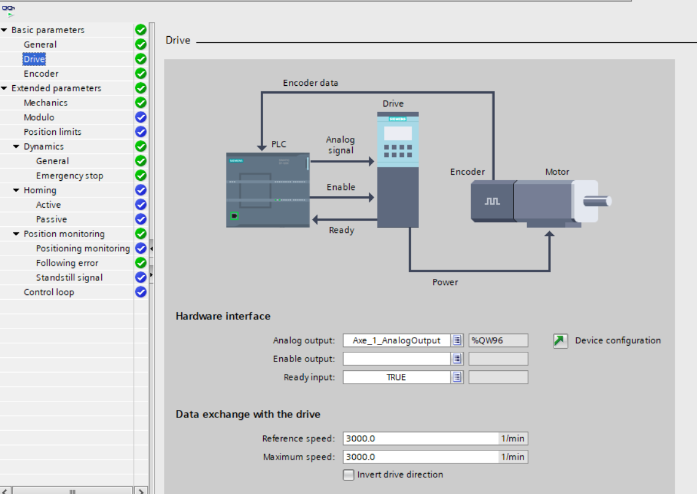Open the Emergency stop settings page
This screenshot has width=697, height=494.
69,176
